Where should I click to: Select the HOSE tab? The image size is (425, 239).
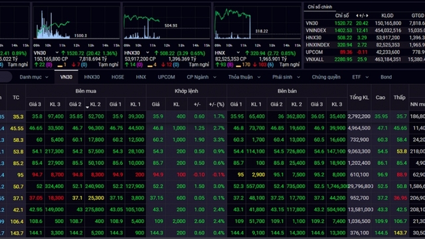pyautogui.click(x=118, y=77)
